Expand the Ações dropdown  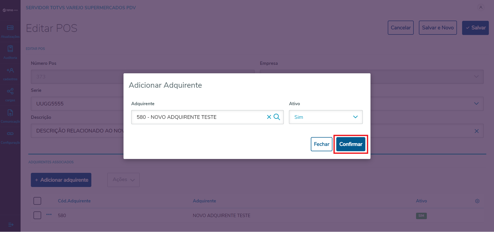pos(123,180)
